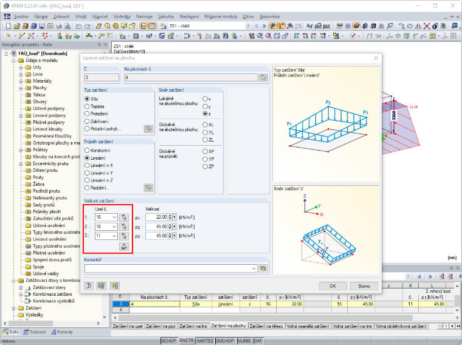Select local direction x
This screenshot has height=345, width=462.
[x=205, y=99]
